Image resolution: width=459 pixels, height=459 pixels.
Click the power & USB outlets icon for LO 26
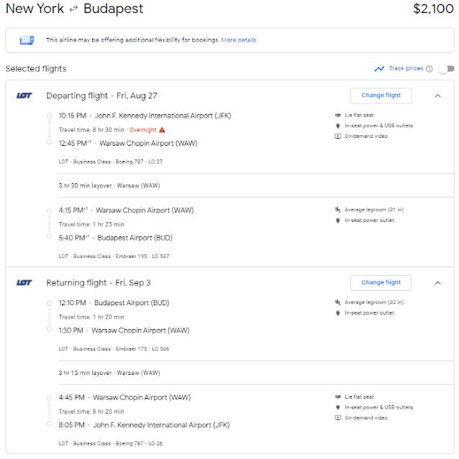click(338, 407)
